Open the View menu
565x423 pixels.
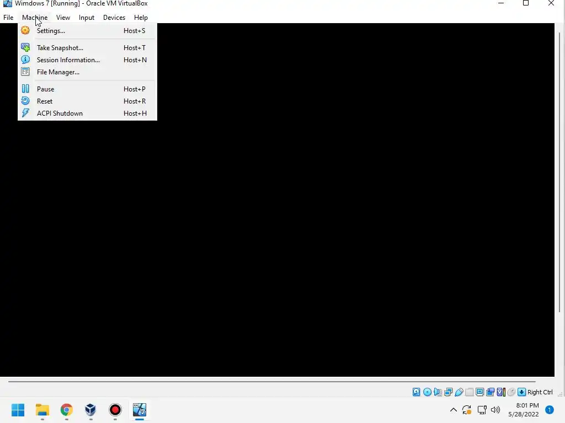pyautogui.click(x=63, y=17)
